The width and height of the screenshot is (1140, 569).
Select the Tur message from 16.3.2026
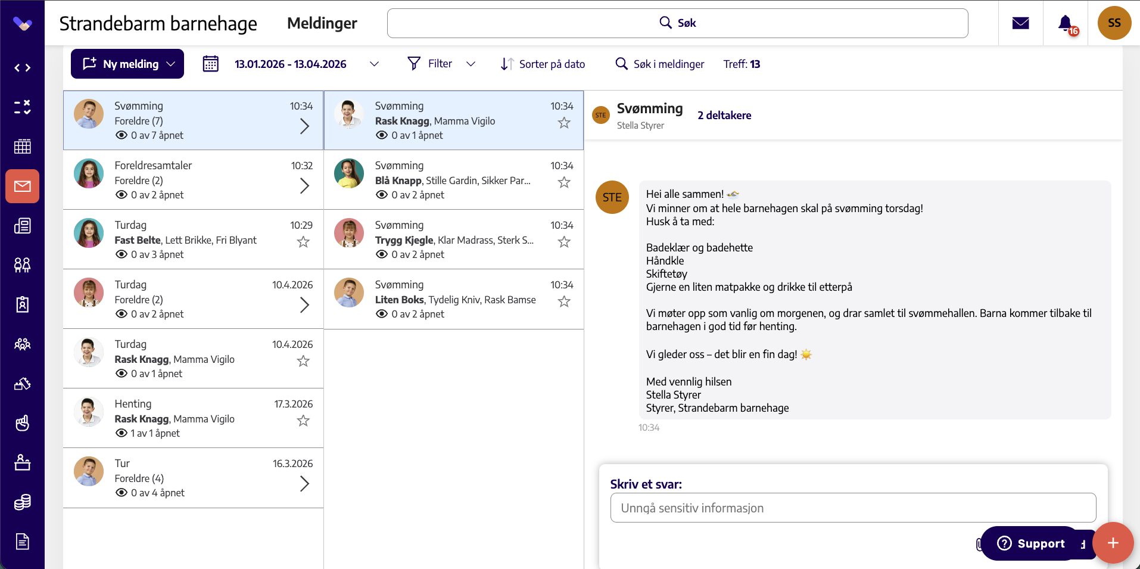click(x=193, y=478)
